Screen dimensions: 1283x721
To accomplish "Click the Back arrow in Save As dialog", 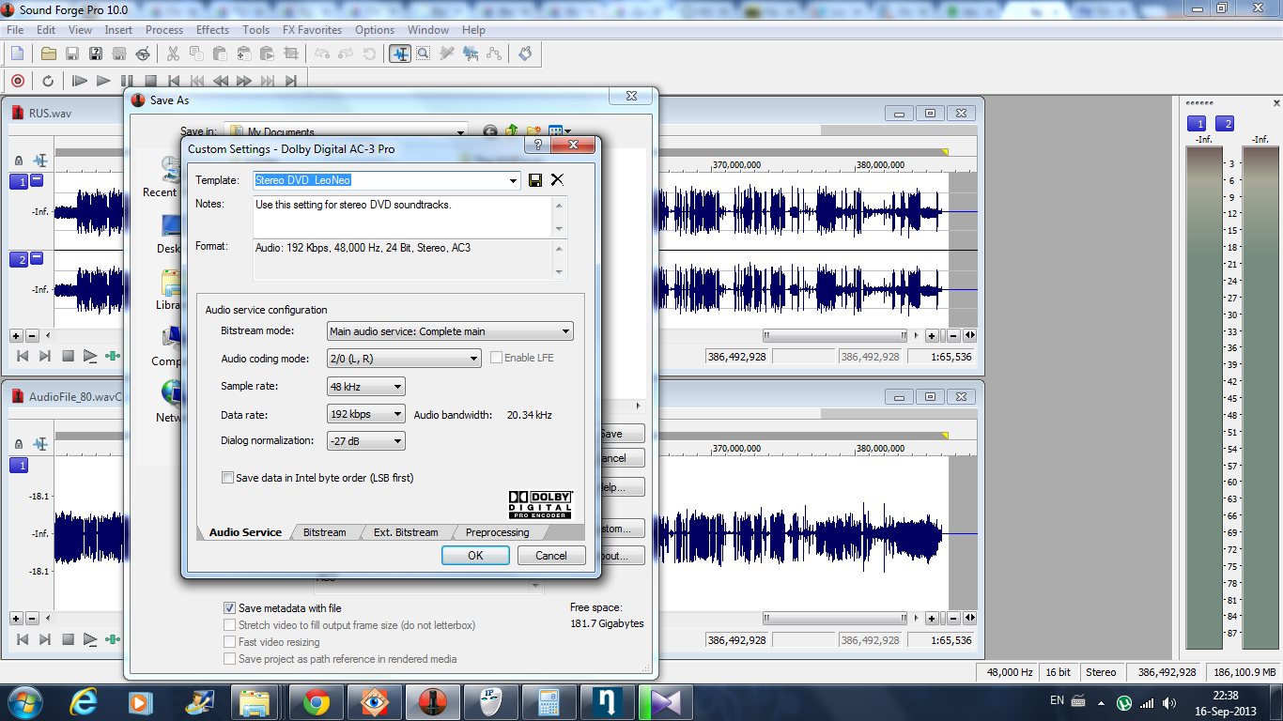I will click(489, 132).
